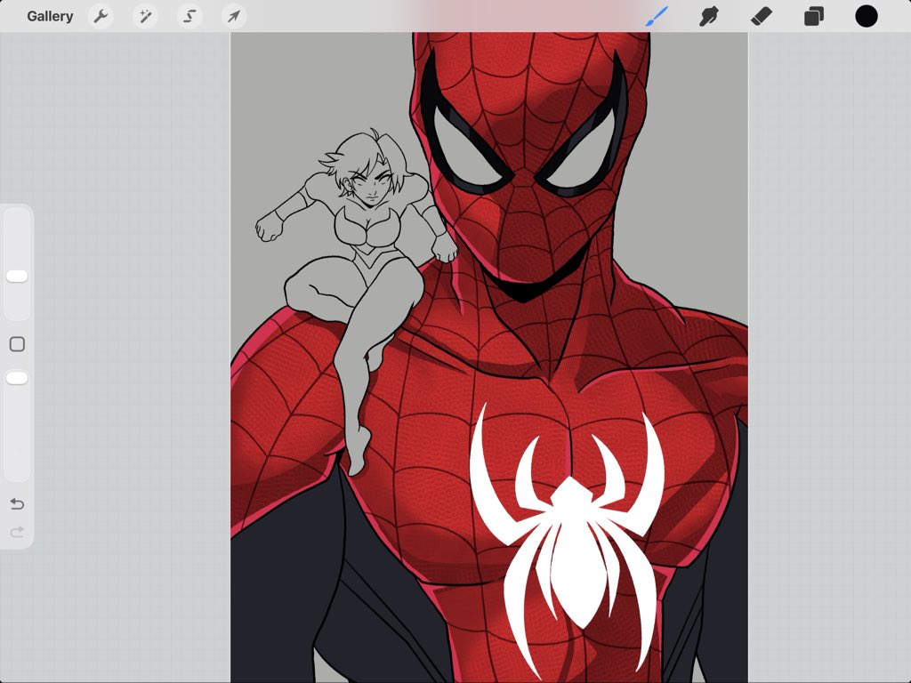The width and height of the screenshot is (911, 683).
Task: Tap the white spider emblem on canvas
Action: pyautogui.click(x=567, y=540)
